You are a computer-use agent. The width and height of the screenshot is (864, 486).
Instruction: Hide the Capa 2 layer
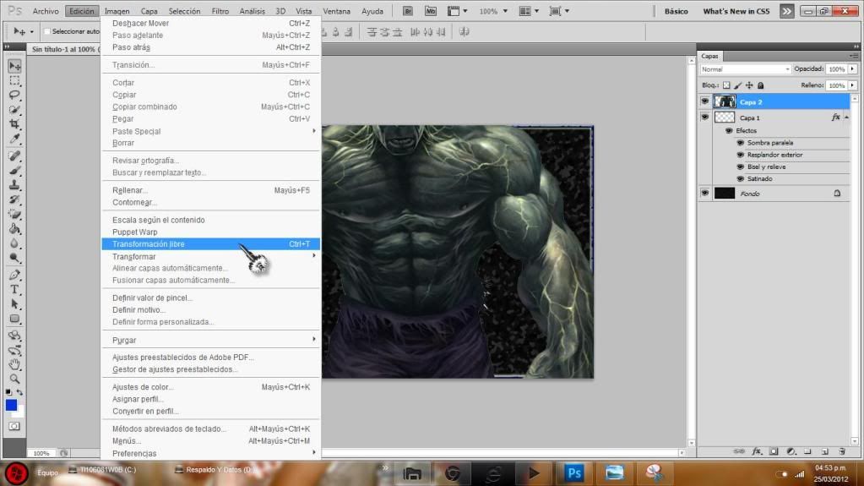pos(704,101)
